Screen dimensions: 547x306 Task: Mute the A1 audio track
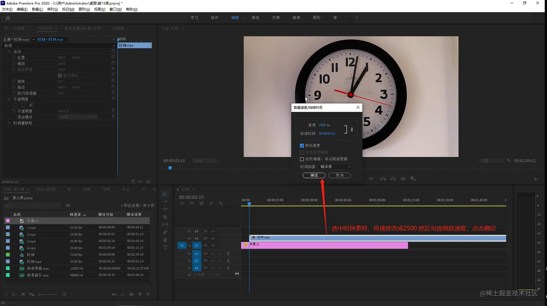(213, 254)
